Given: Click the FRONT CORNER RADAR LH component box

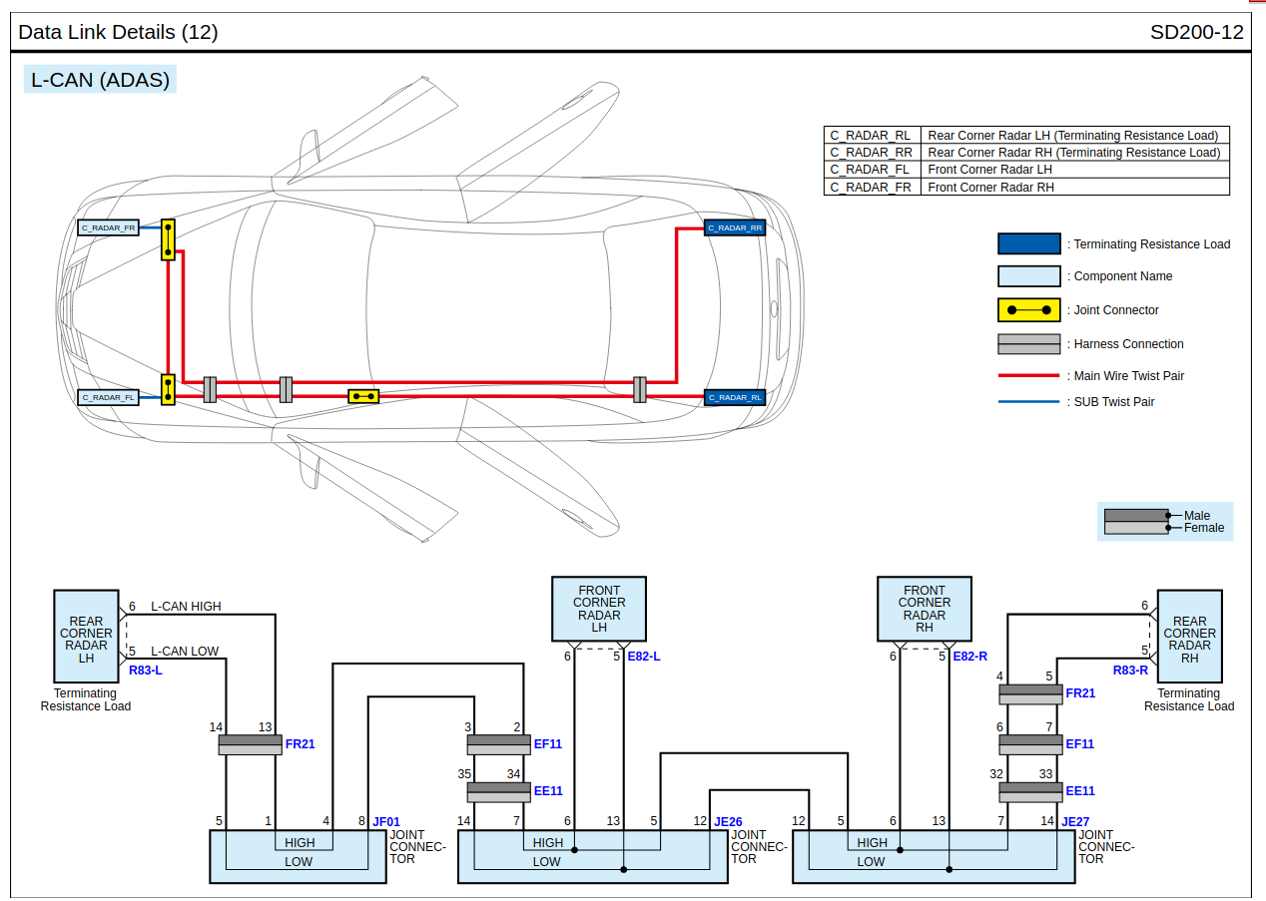Looking at the screenshot, I should pyautogui.click(x=599, y=609).
